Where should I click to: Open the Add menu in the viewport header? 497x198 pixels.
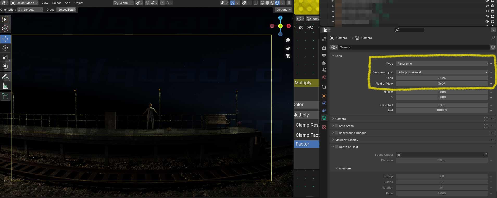pos(67,3)
